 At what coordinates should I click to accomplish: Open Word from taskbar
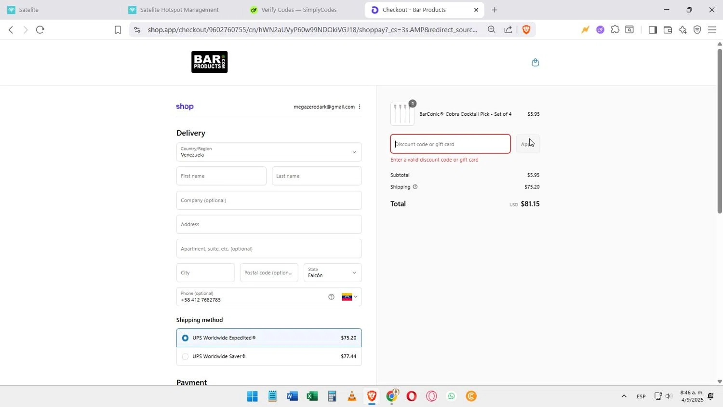(292, 396)
